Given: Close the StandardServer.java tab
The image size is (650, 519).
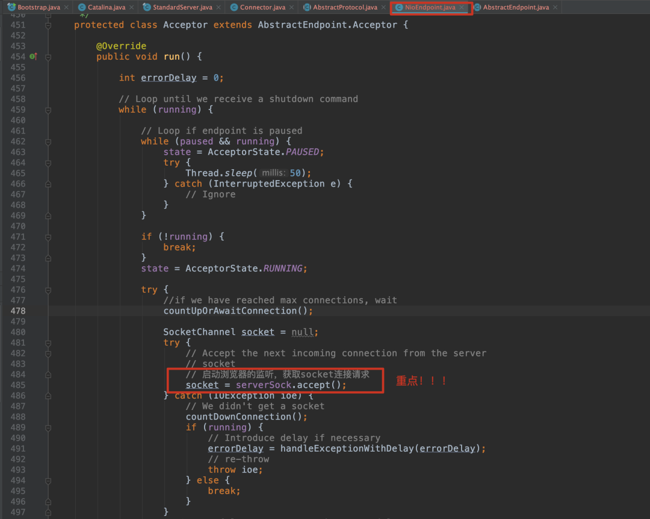Looking at the screenshot, I should coord(218,7).
